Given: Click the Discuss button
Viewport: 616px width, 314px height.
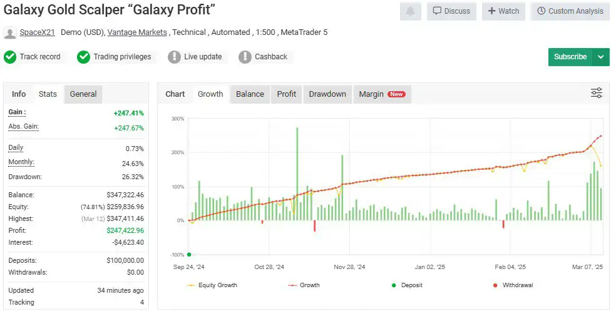Looking at the screenshot, I should [451, 11].
